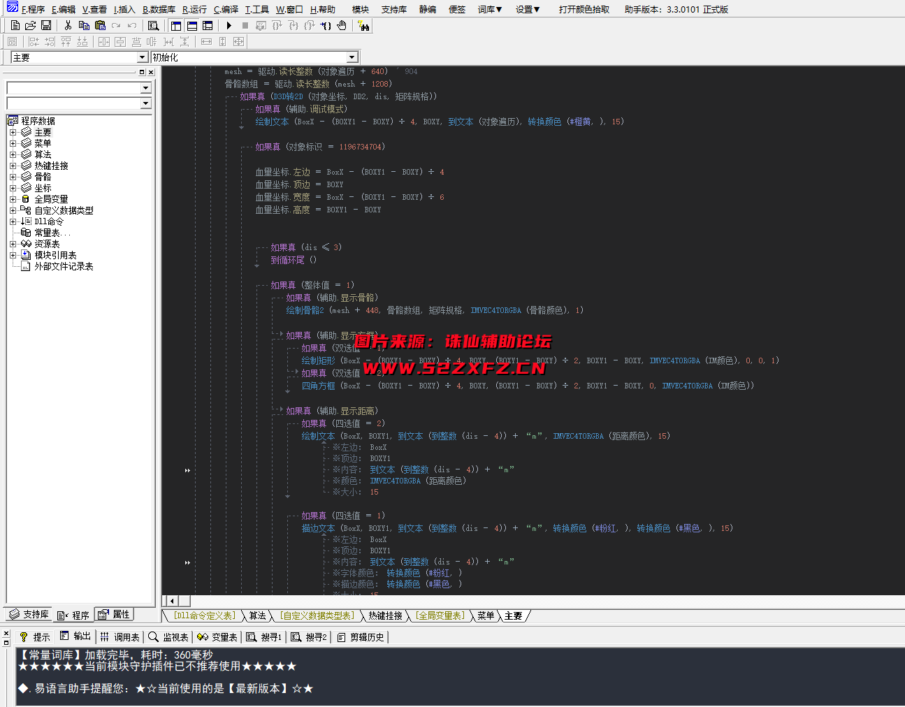Viewport: 905px width, 707px height.
Task: Open the 词库 dropdown menu
Action: pos(490,9)
